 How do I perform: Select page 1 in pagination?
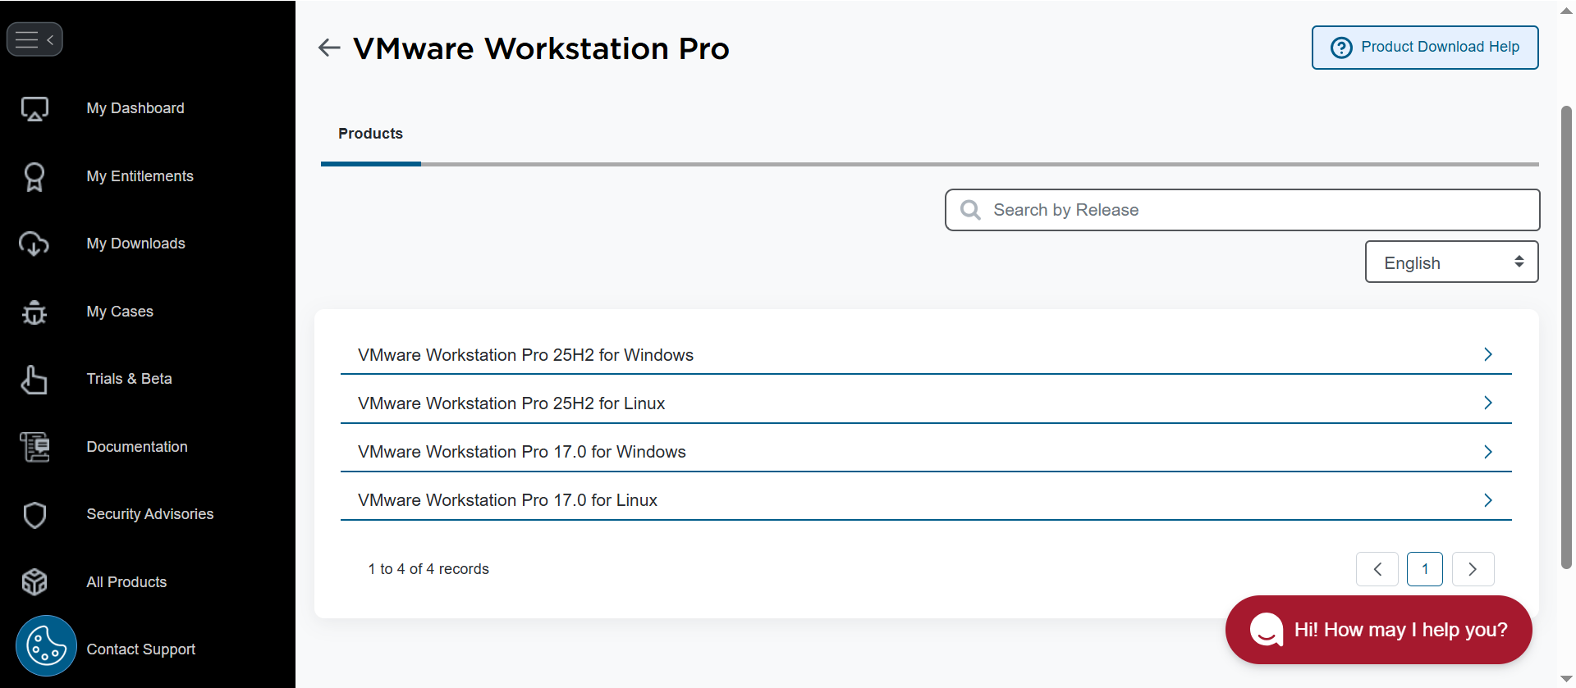click(1425, 569)
